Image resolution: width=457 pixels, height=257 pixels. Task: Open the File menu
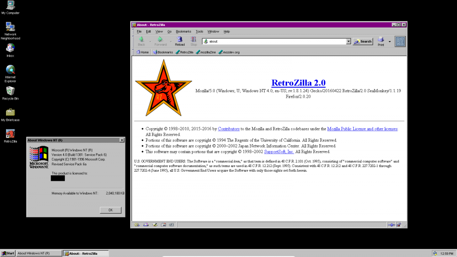[139, 31]
